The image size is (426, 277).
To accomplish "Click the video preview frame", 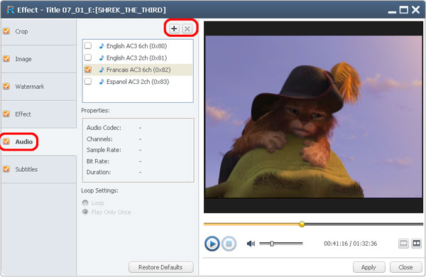I will pyautogui.click(x=314, y=117).
